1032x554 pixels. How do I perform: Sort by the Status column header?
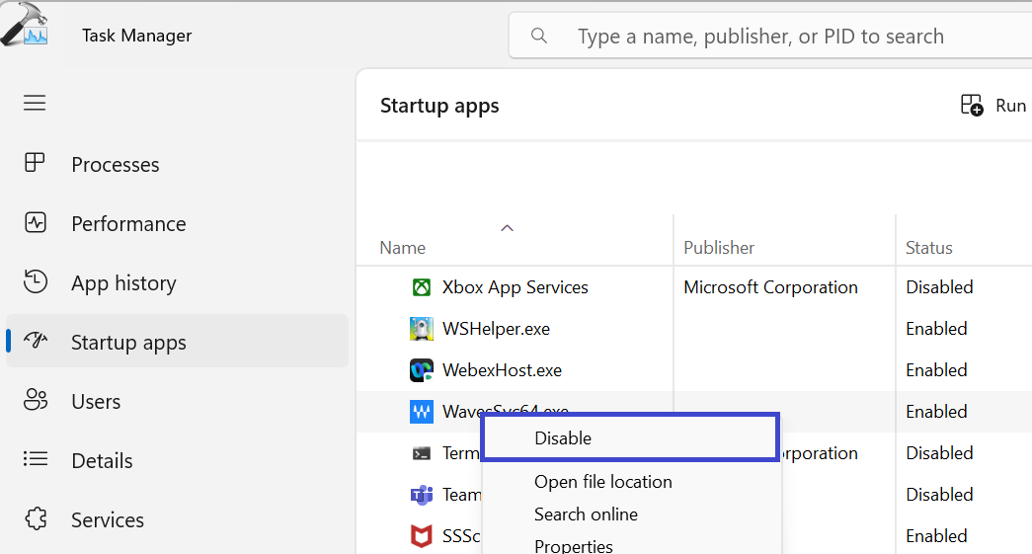coord(929,248)
